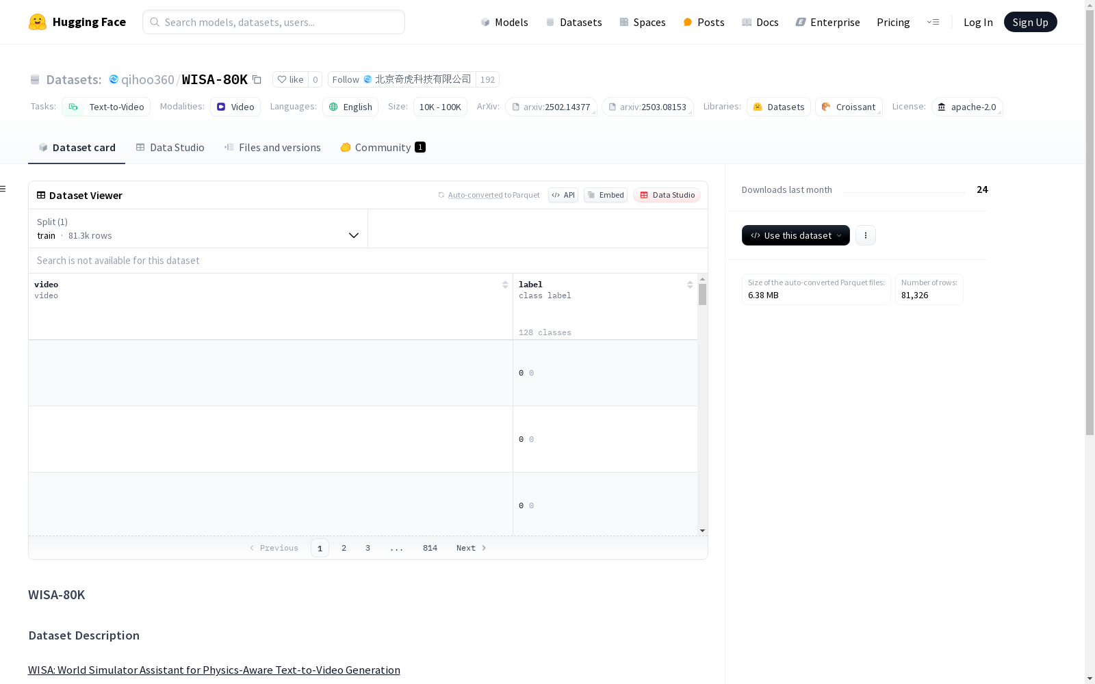Open Docs in top navigation

point(760,22)
